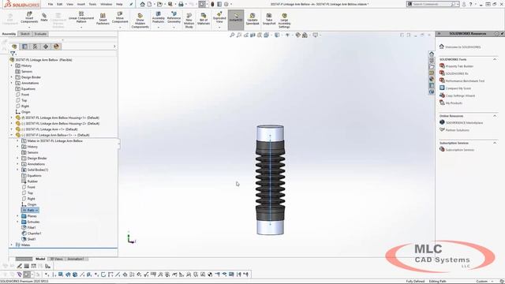Expand the bottom Mates folder
The width and height of the screenshot is (505, 284).
pos(12,245)
